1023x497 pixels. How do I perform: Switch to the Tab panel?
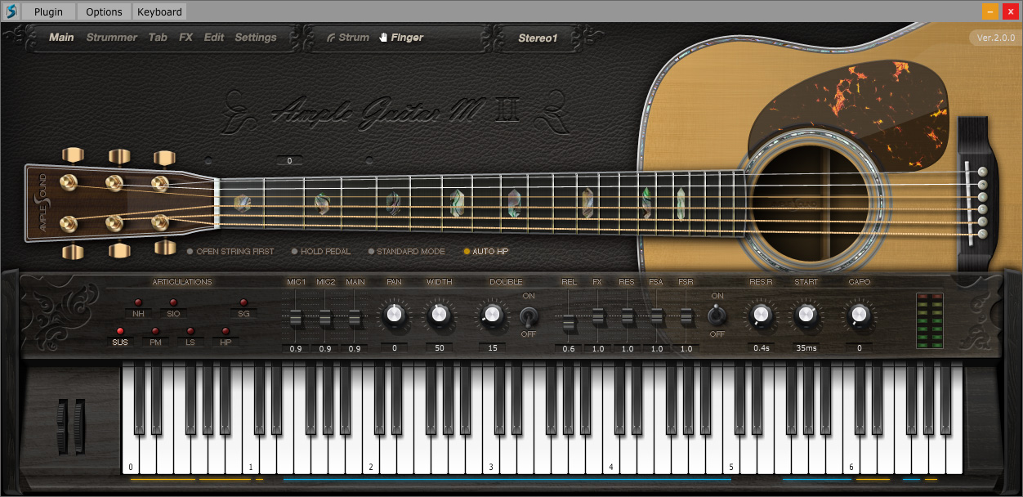(158, 38)
